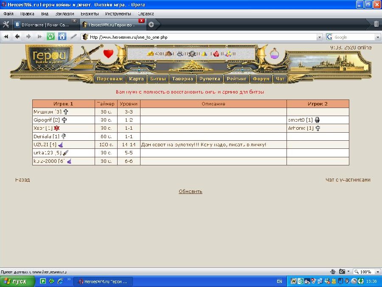Click the purple mana potion icon
The image size is (382, 287).
tap(274, 53)
